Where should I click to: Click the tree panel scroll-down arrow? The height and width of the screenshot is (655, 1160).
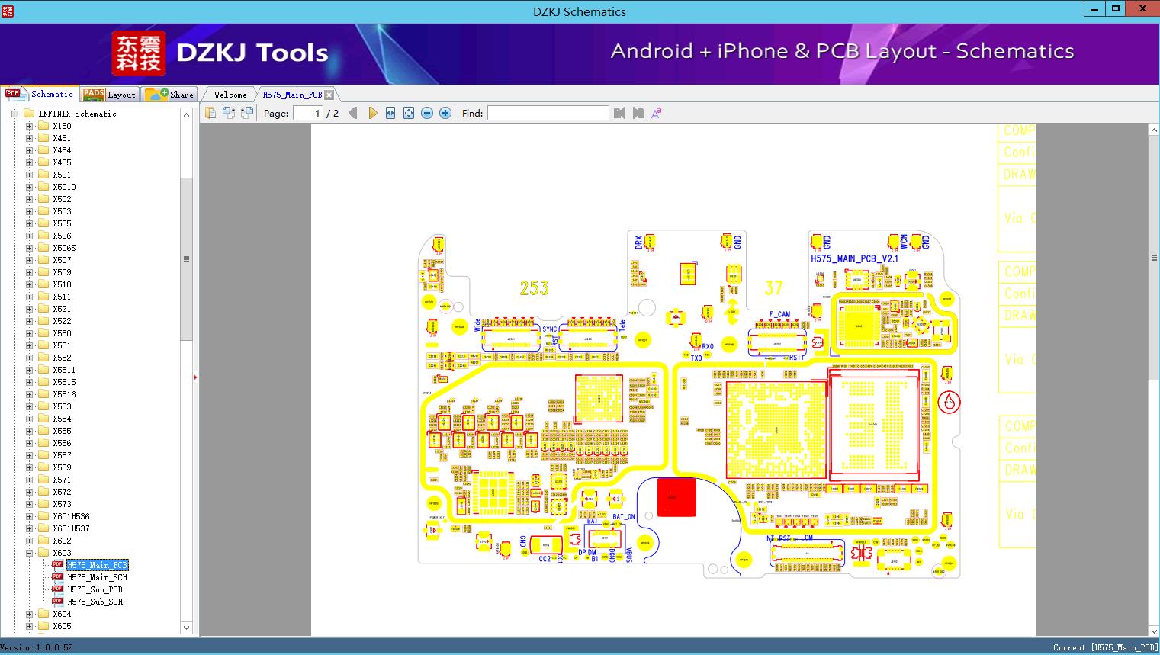point(186,628)
